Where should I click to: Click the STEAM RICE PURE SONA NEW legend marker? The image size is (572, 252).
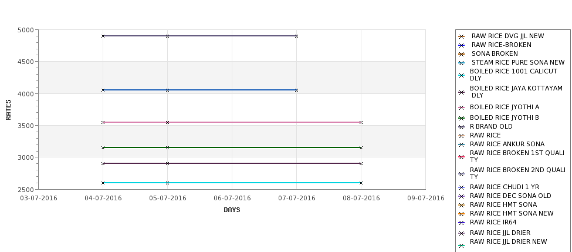point(462,63)
